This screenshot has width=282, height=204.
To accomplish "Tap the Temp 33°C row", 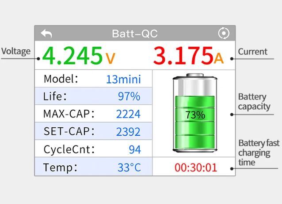I will [93, 167].
